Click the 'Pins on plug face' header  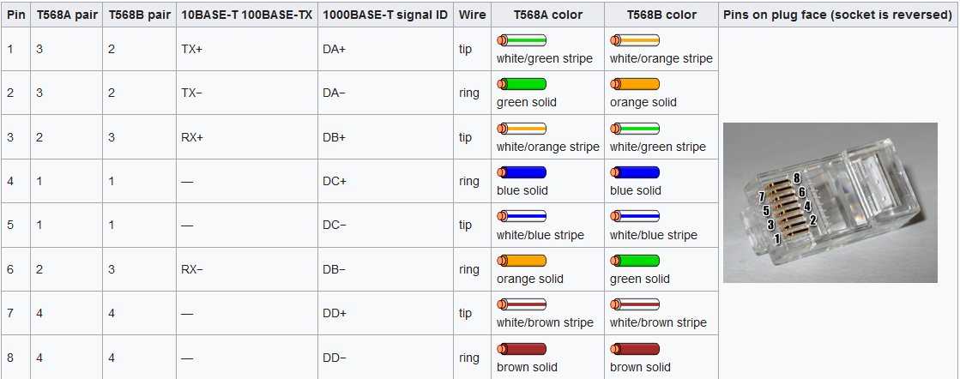(x=837, y=15)
